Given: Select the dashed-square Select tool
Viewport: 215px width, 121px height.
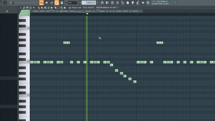Looking at the screenshot, I should pyautogui.click(x=58, y=8).
